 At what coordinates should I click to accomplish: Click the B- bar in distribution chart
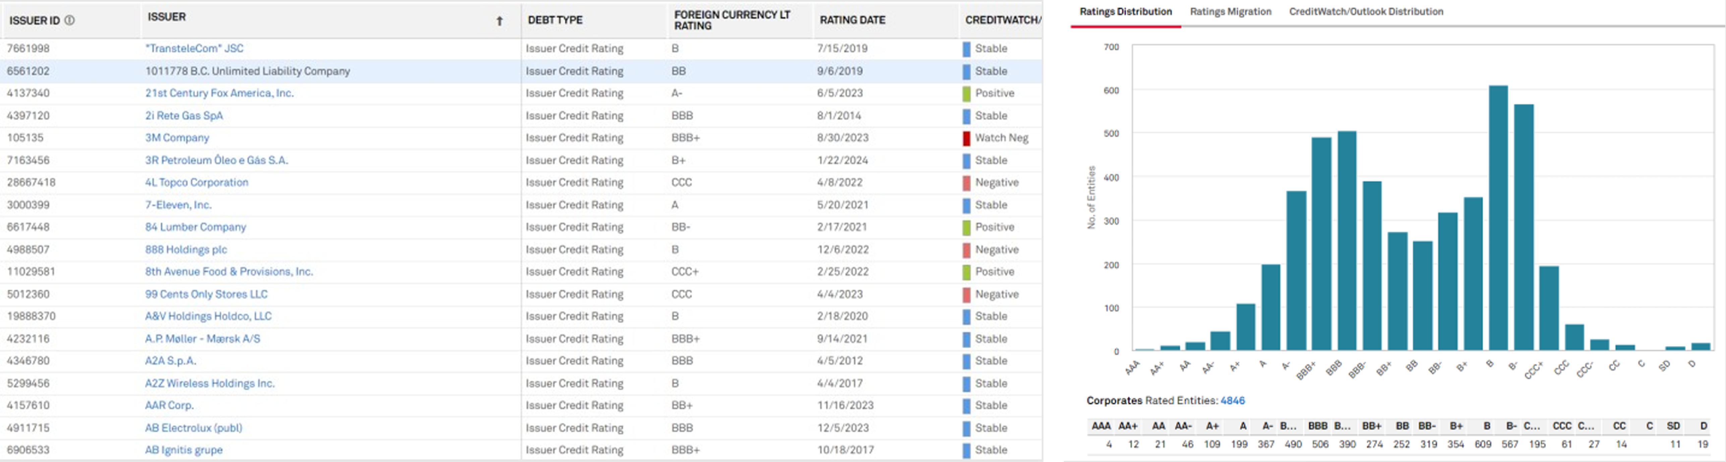pyautogui.click(x=1523, y=227)
